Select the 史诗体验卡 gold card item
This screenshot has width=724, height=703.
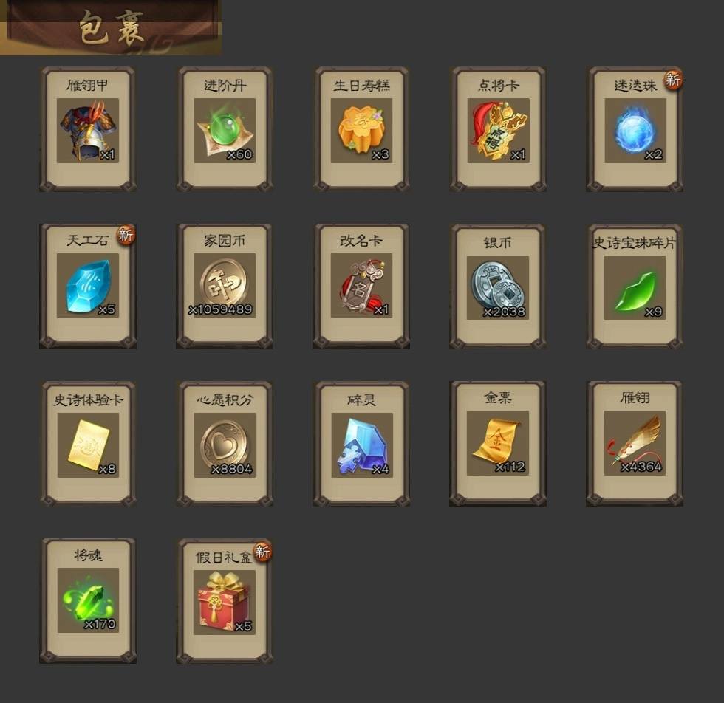coord(88,444)
